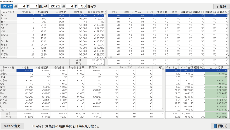The image size is (230, 130).
Task: Click the top cast table vertical scrollbar
Action: (105, 35)
